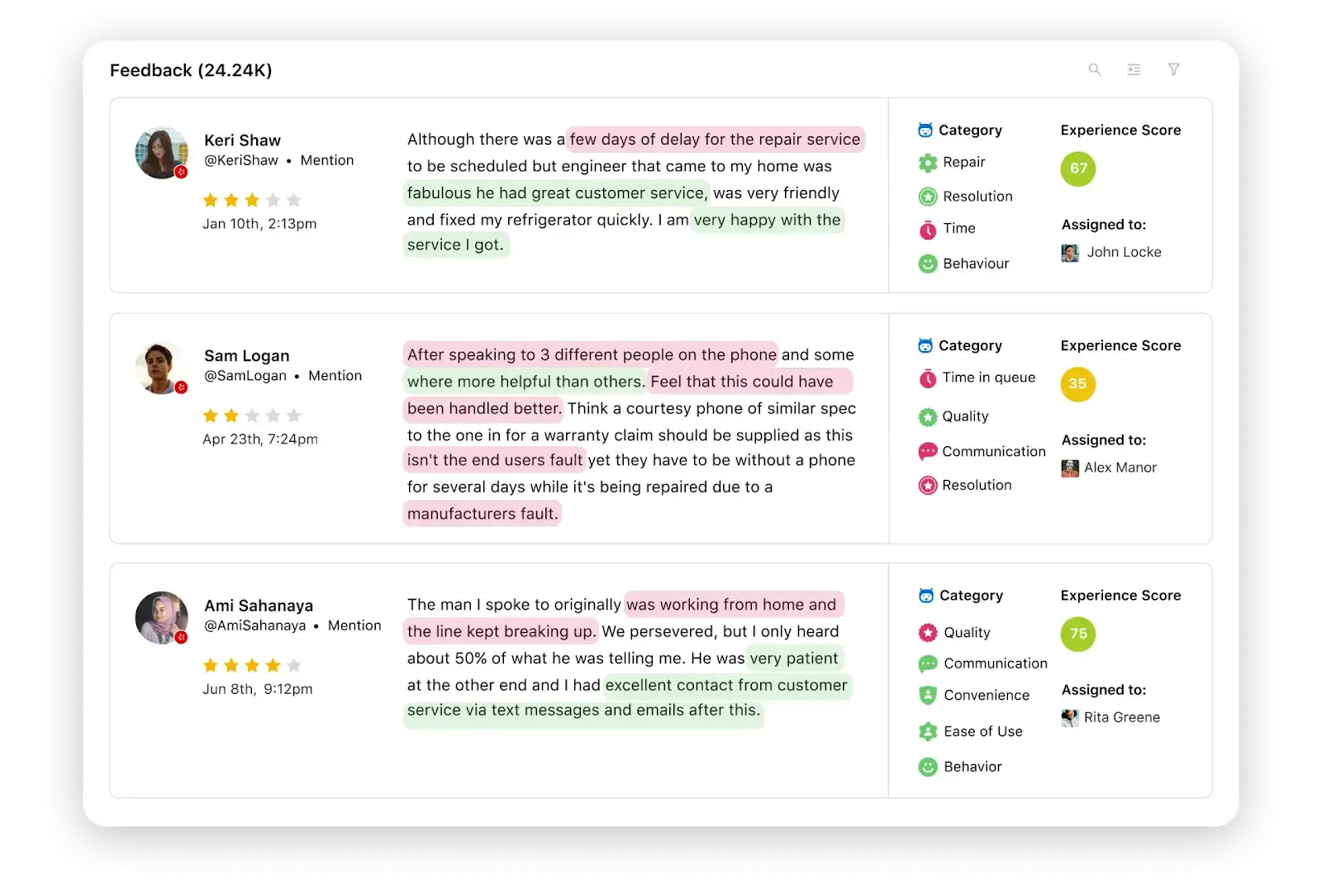Open search in the Feedback header

(x=1095, y=69)
